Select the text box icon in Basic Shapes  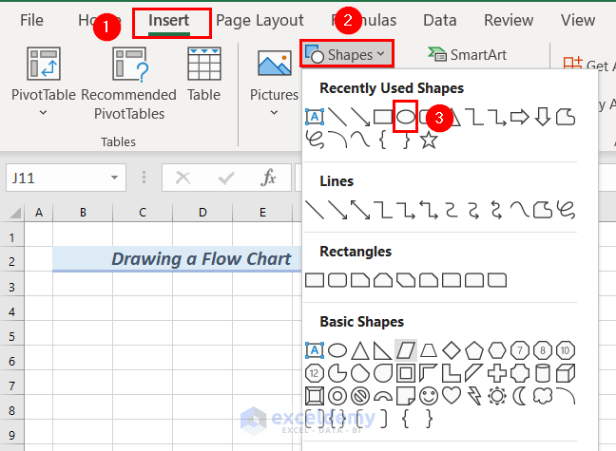(x=315, y=350)
